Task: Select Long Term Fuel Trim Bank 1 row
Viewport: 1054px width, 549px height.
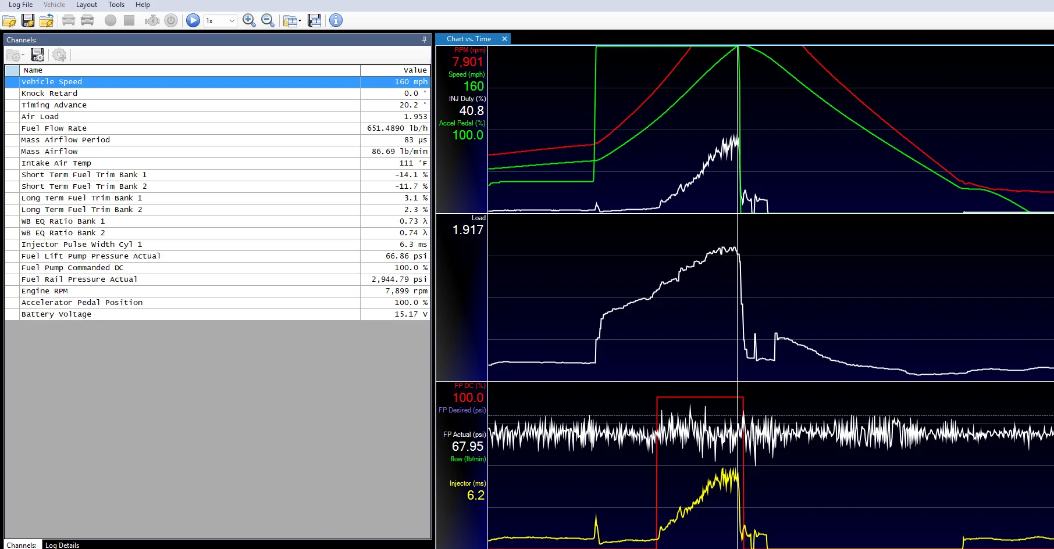Action: [218, 198]
